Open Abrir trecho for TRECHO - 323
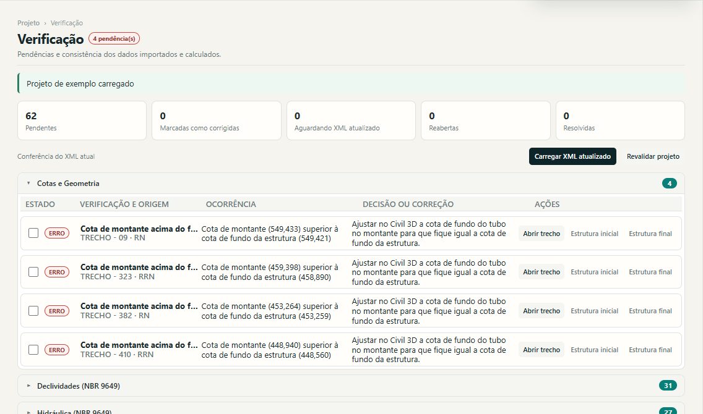 (x=541, y=272)
